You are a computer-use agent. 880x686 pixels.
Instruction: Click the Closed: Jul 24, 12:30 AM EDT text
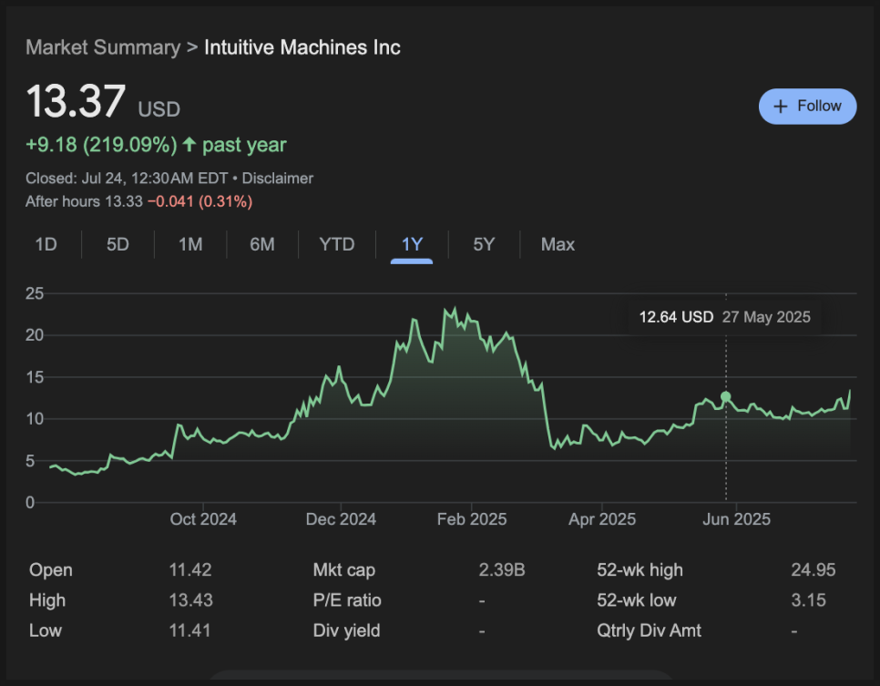(127, 179)
